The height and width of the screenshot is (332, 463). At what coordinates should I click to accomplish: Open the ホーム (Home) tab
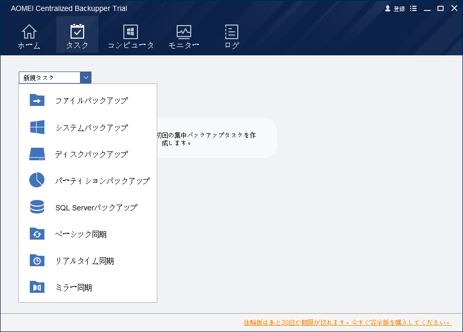click(29, 37)
